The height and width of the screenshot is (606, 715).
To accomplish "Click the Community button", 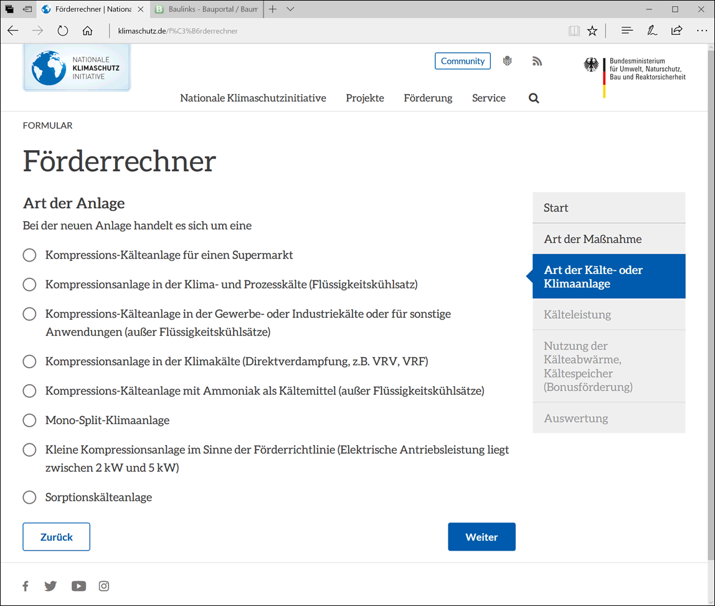I will 462,61.
